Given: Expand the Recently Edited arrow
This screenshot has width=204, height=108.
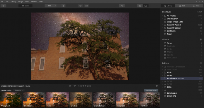Looking at the screenshot, I should coord(163,28).
